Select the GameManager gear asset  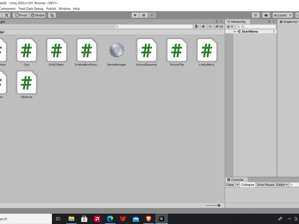tap(117, 50)
